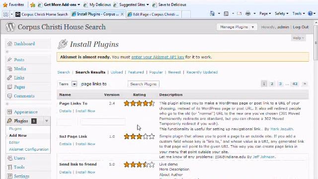Click the Print toolbar icon
This screenshot has height=179, width=318.
248,13
